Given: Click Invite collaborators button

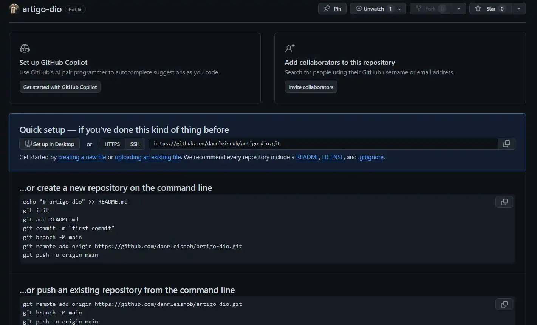Looking at the screenshot, I should [x=311, y=87].
